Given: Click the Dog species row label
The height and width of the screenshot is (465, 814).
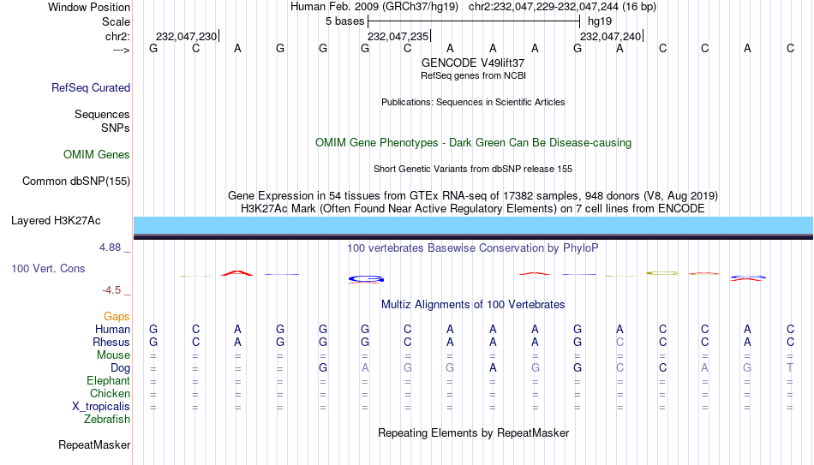Looking at the screenshot, I should pyautogui.click(x=121, y=368).
